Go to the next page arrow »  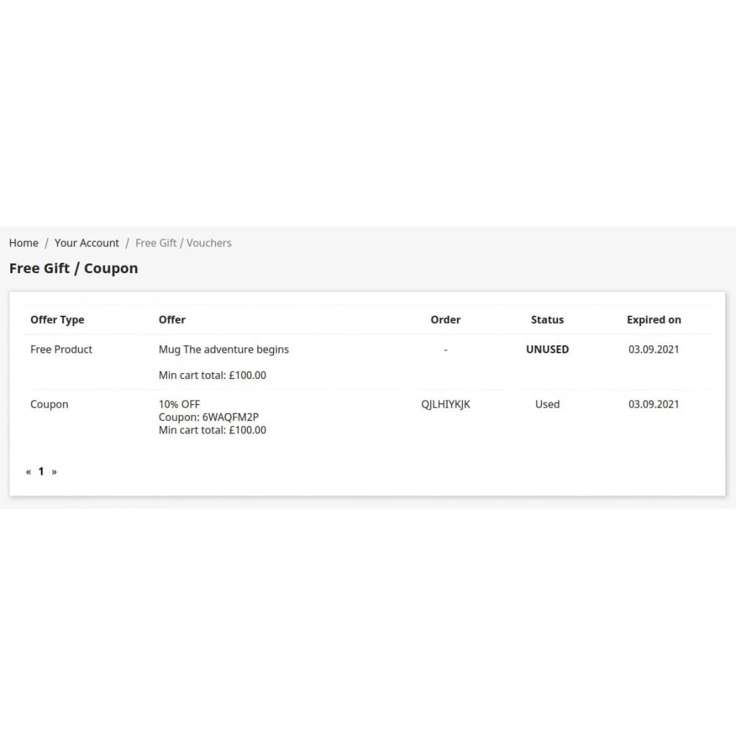(54, 472)
